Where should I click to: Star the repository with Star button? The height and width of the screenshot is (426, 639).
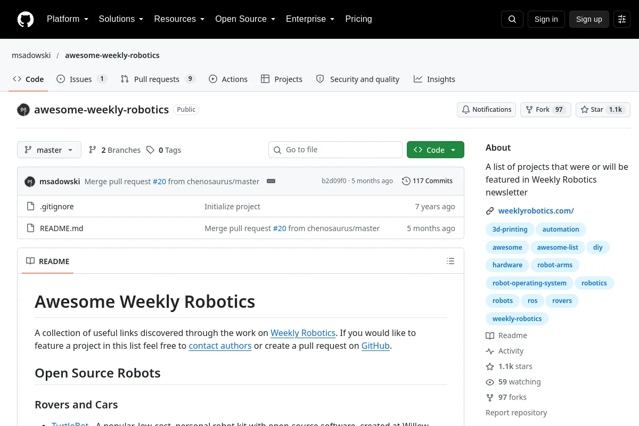pyautogui.click(x=603, y=110)
